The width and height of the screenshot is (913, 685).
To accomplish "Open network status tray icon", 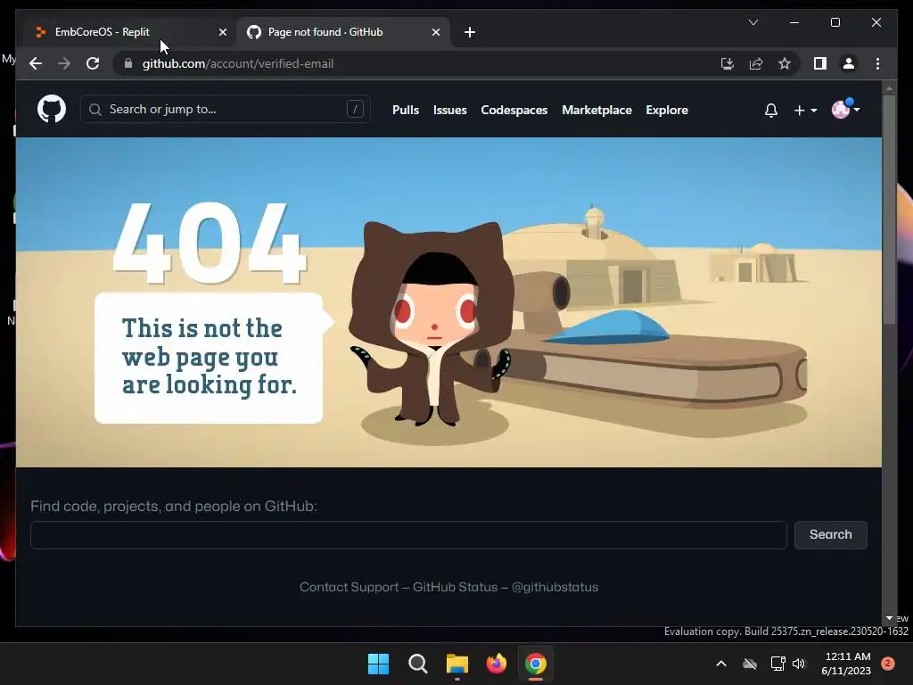I will pyautogui.click(x=777, y=664).
